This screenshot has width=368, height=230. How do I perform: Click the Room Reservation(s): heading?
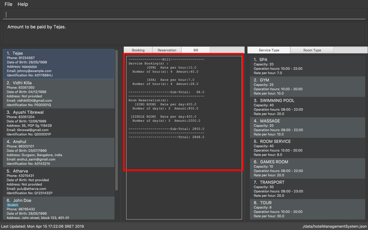coord(148,100)
